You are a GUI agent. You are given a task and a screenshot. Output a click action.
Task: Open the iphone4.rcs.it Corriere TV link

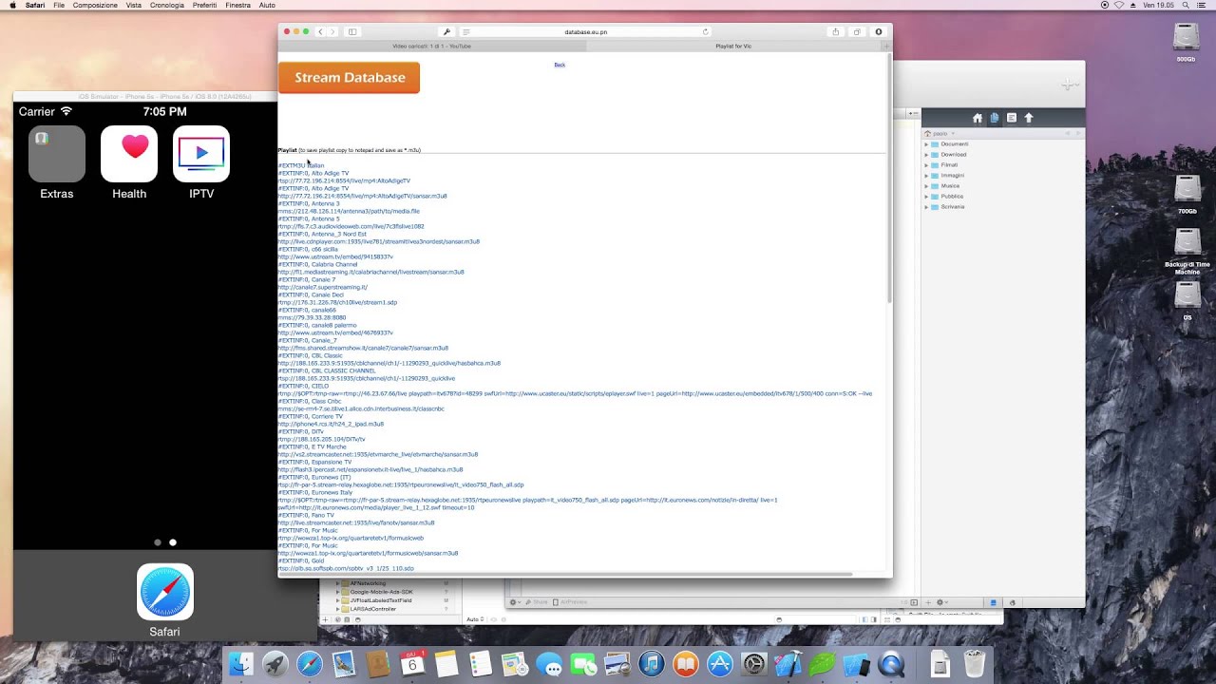pyautogui.click(x=332, y=424)
